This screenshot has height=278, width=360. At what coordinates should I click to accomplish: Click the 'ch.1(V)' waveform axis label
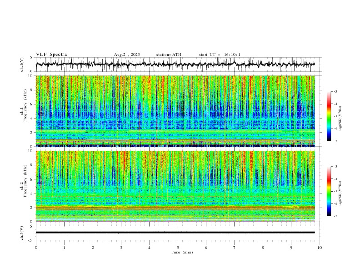tap(22, 65)
